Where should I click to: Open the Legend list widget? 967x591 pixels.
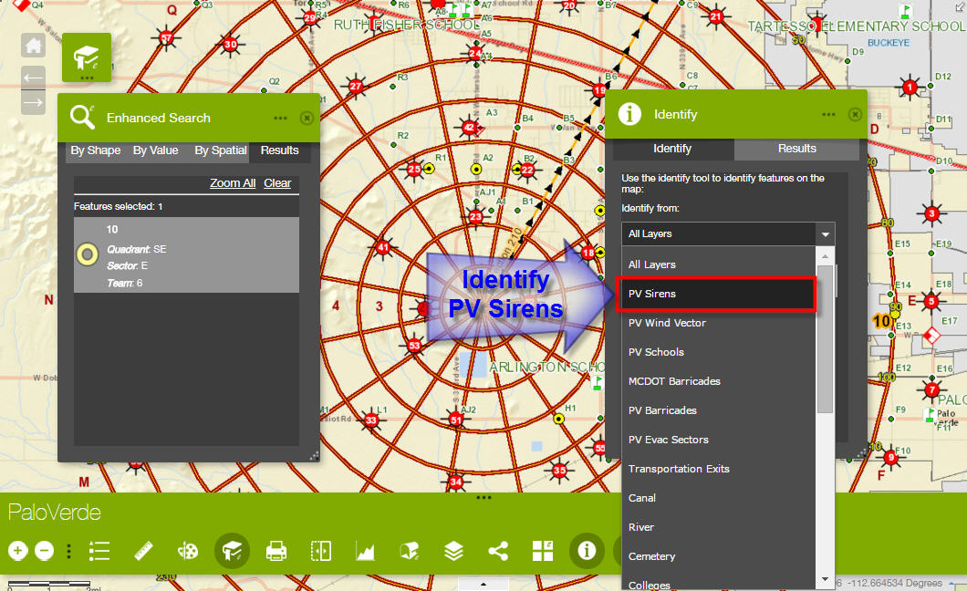click(x=99, y=551)
